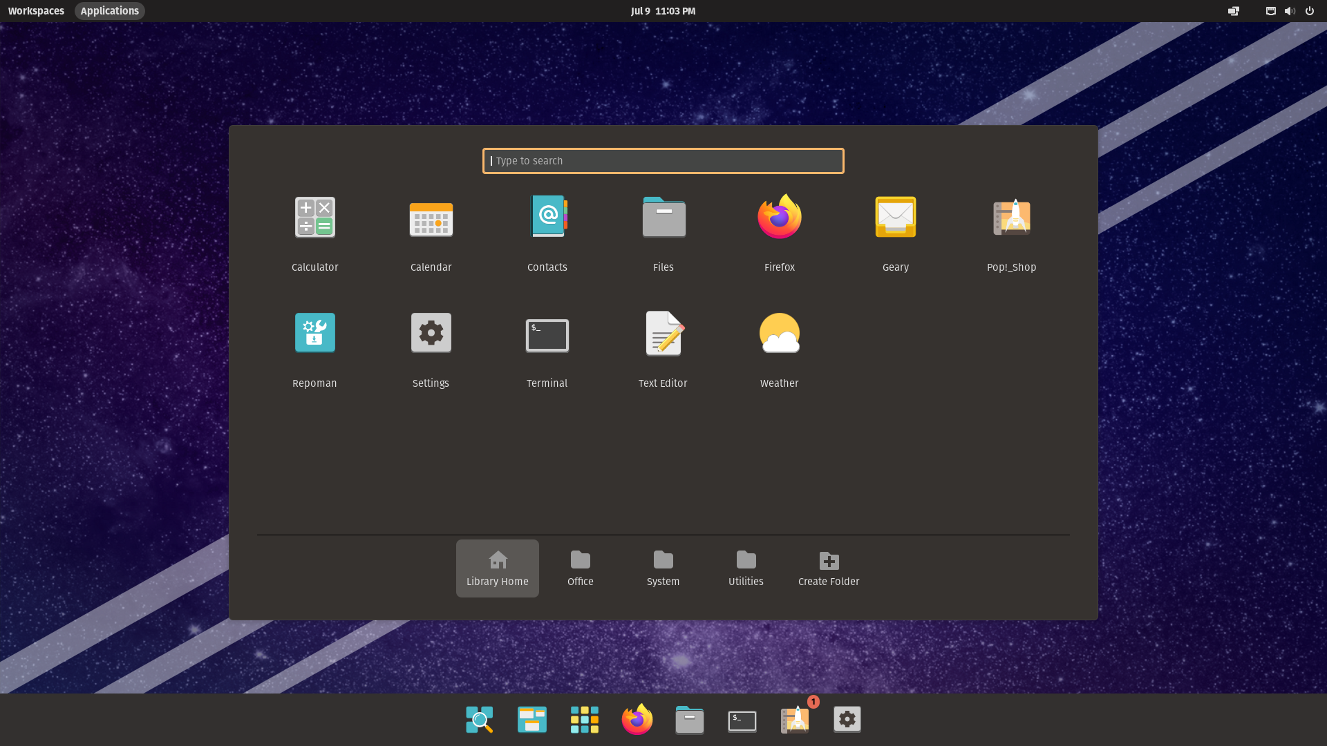Click the Create Folder button
Viewport: 1327px width, 746px height.
click(x=828, y=568)
